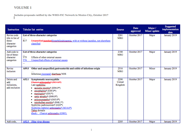Click January 2019 in the R17 row
The height and width of the screenshot is (139, 184).
pos(170,35)
